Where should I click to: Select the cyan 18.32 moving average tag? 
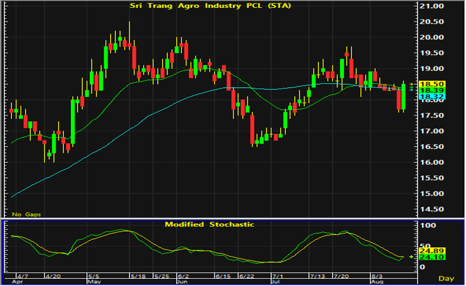[431, 96]
